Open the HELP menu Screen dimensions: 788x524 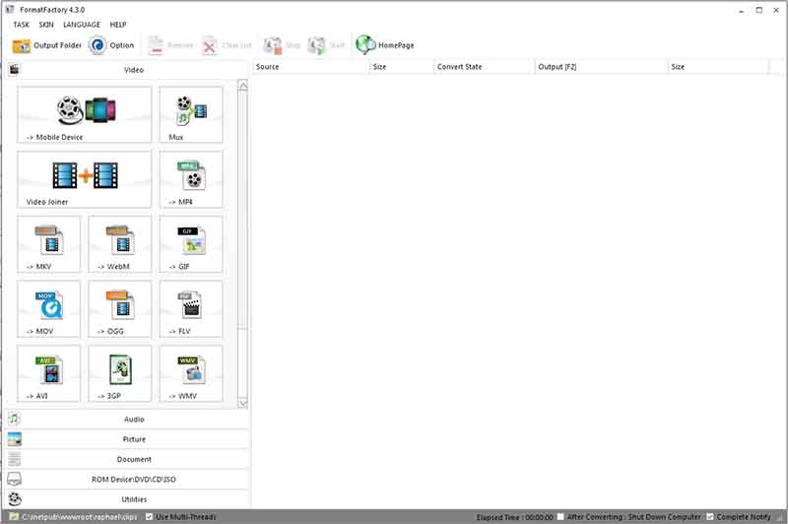pos(118,25)
